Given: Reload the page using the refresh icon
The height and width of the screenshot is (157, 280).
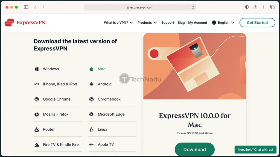Looking at the screenshot, I should (193, 7).
